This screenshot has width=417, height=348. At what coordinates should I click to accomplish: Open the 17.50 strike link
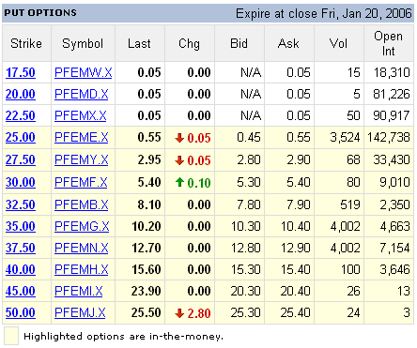21,72
